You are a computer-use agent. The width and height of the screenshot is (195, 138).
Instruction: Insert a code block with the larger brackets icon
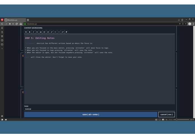tap(55, 32)
